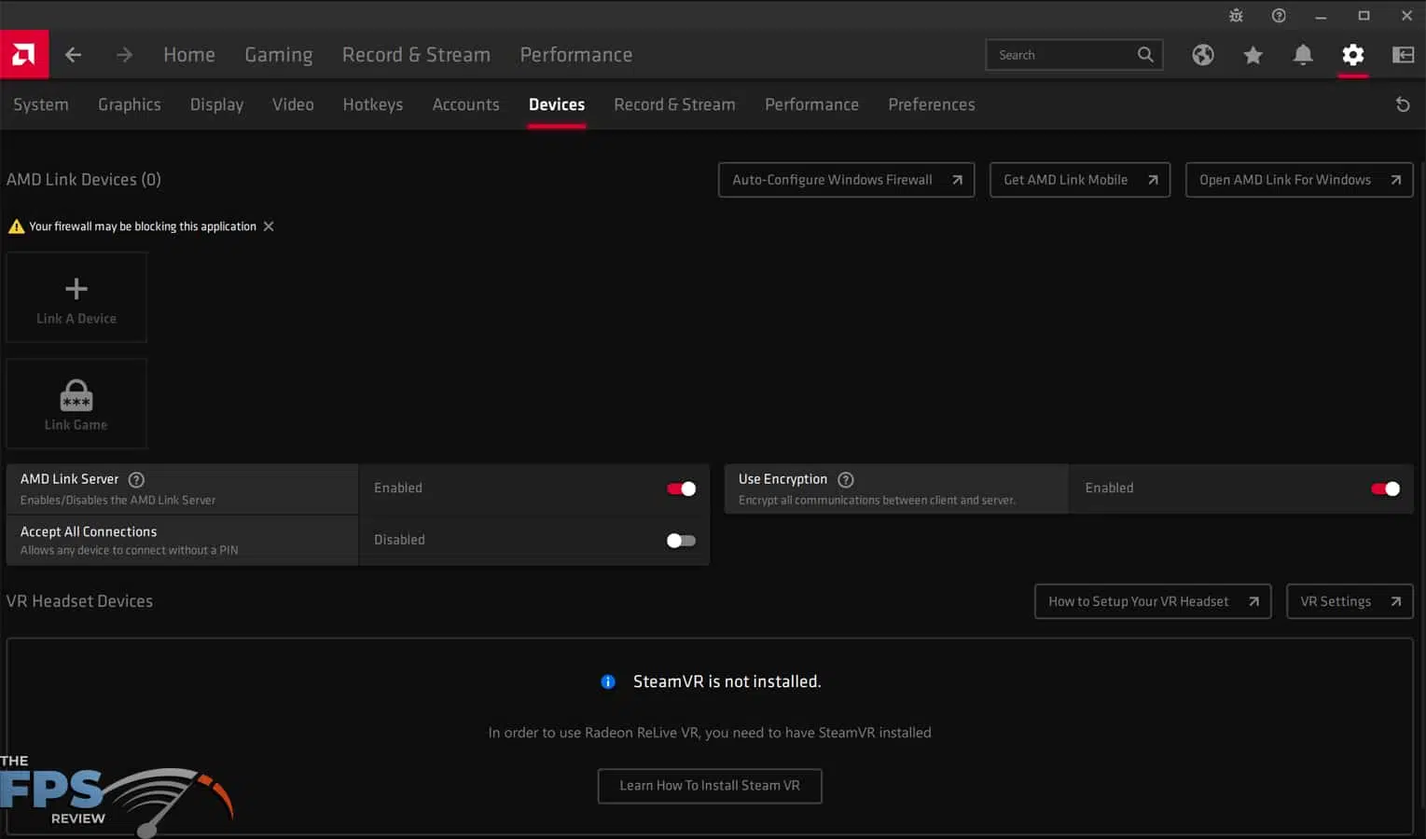Viewport: 1426px width, 839px height.
Task: Dismiss the firewall warning with X
Action: tap(269, 227)
